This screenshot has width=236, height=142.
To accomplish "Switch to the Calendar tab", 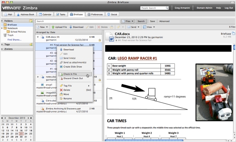I will (45, 15).
